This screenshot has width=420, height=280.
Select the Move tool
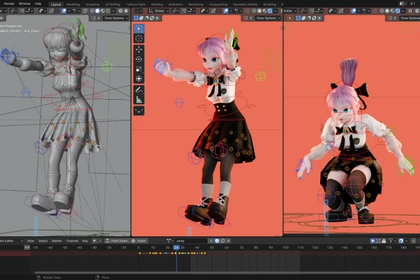[139, 50]
